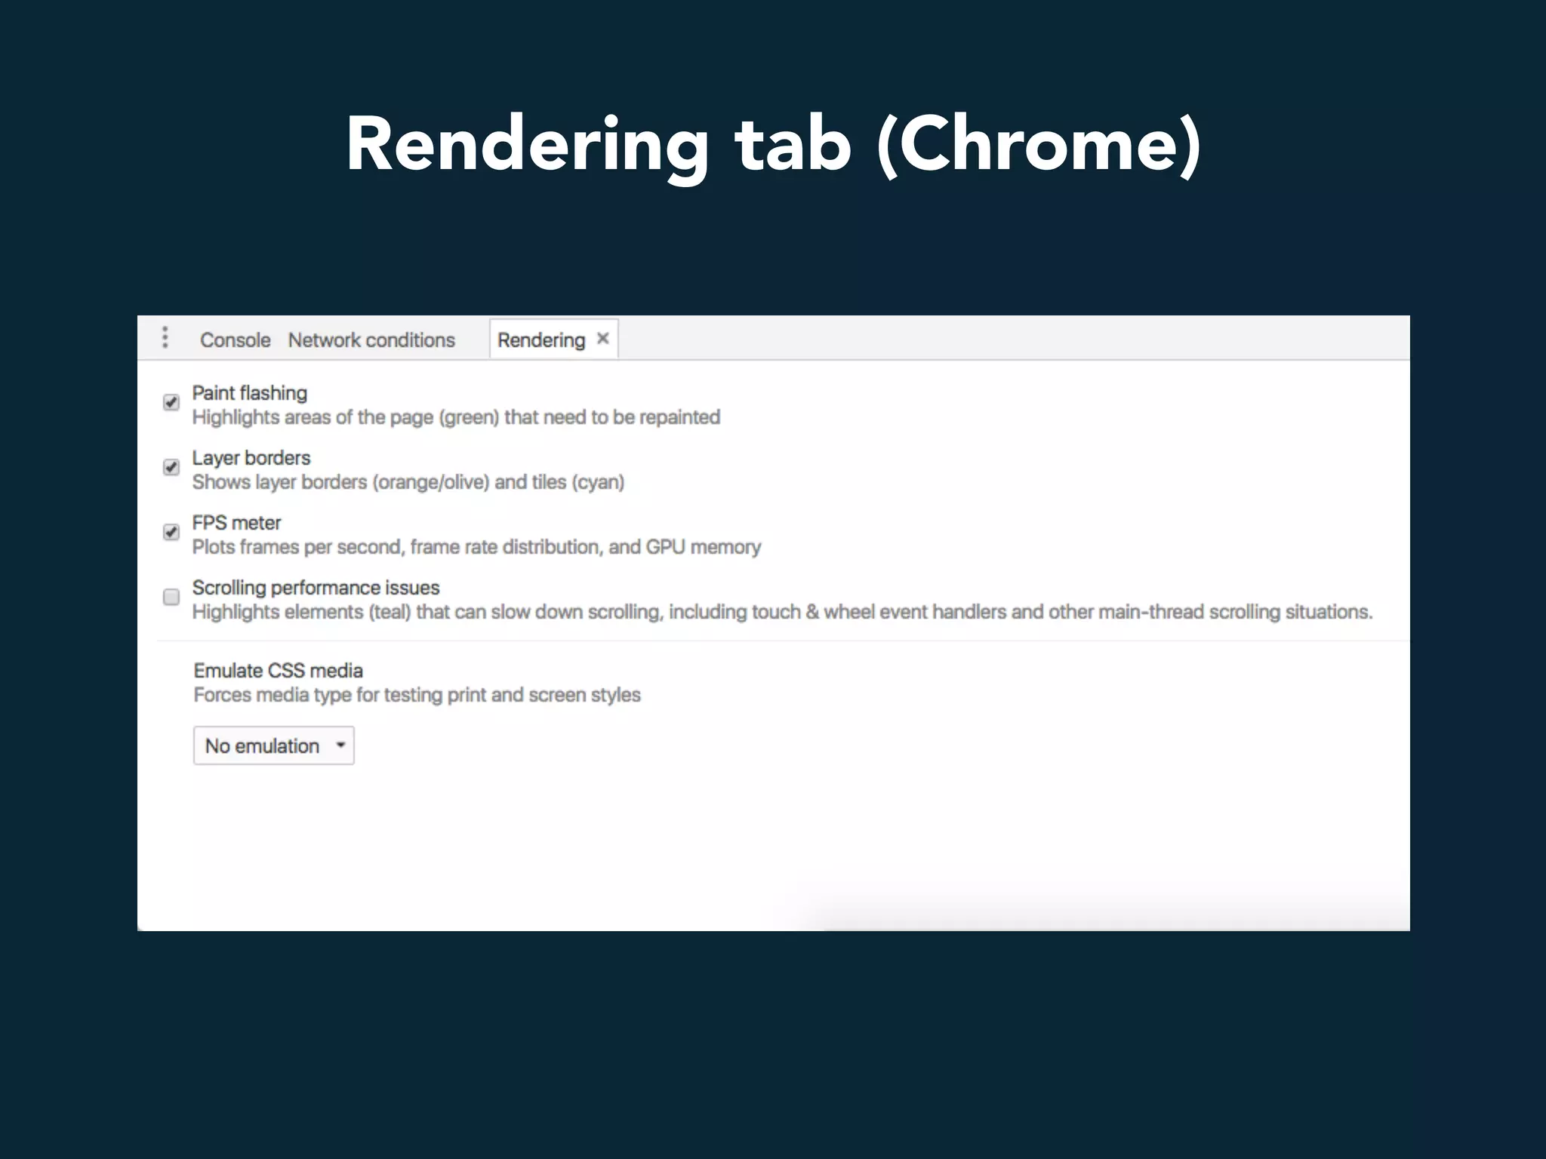Click 'Forces media type' description text
Screen dimensions: 1546x1159
417,695
